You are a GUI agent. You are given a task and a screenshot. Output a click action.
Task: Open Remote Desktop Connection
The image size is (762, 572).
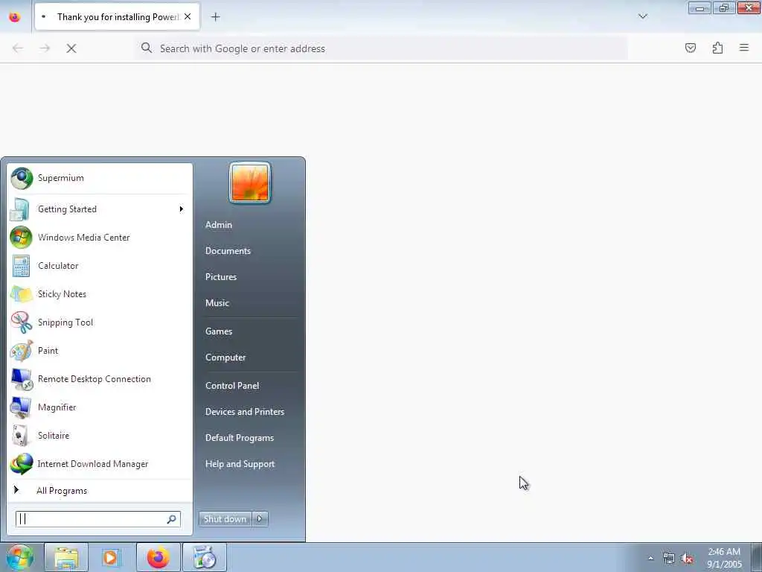[x=100, y=379]
